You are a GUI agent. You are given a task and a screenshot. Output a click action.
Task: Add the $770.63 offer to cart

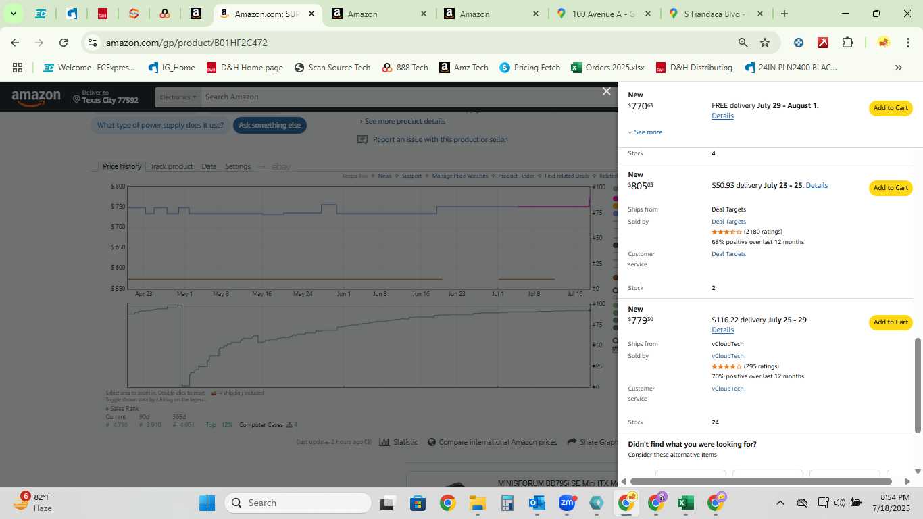pos(891,108)
